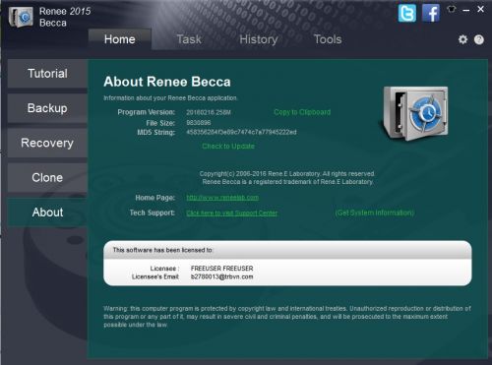The width and height of the screenshot is (492, 365).
Task: Open the Twitter icon link
Action: tap(407, 13)
